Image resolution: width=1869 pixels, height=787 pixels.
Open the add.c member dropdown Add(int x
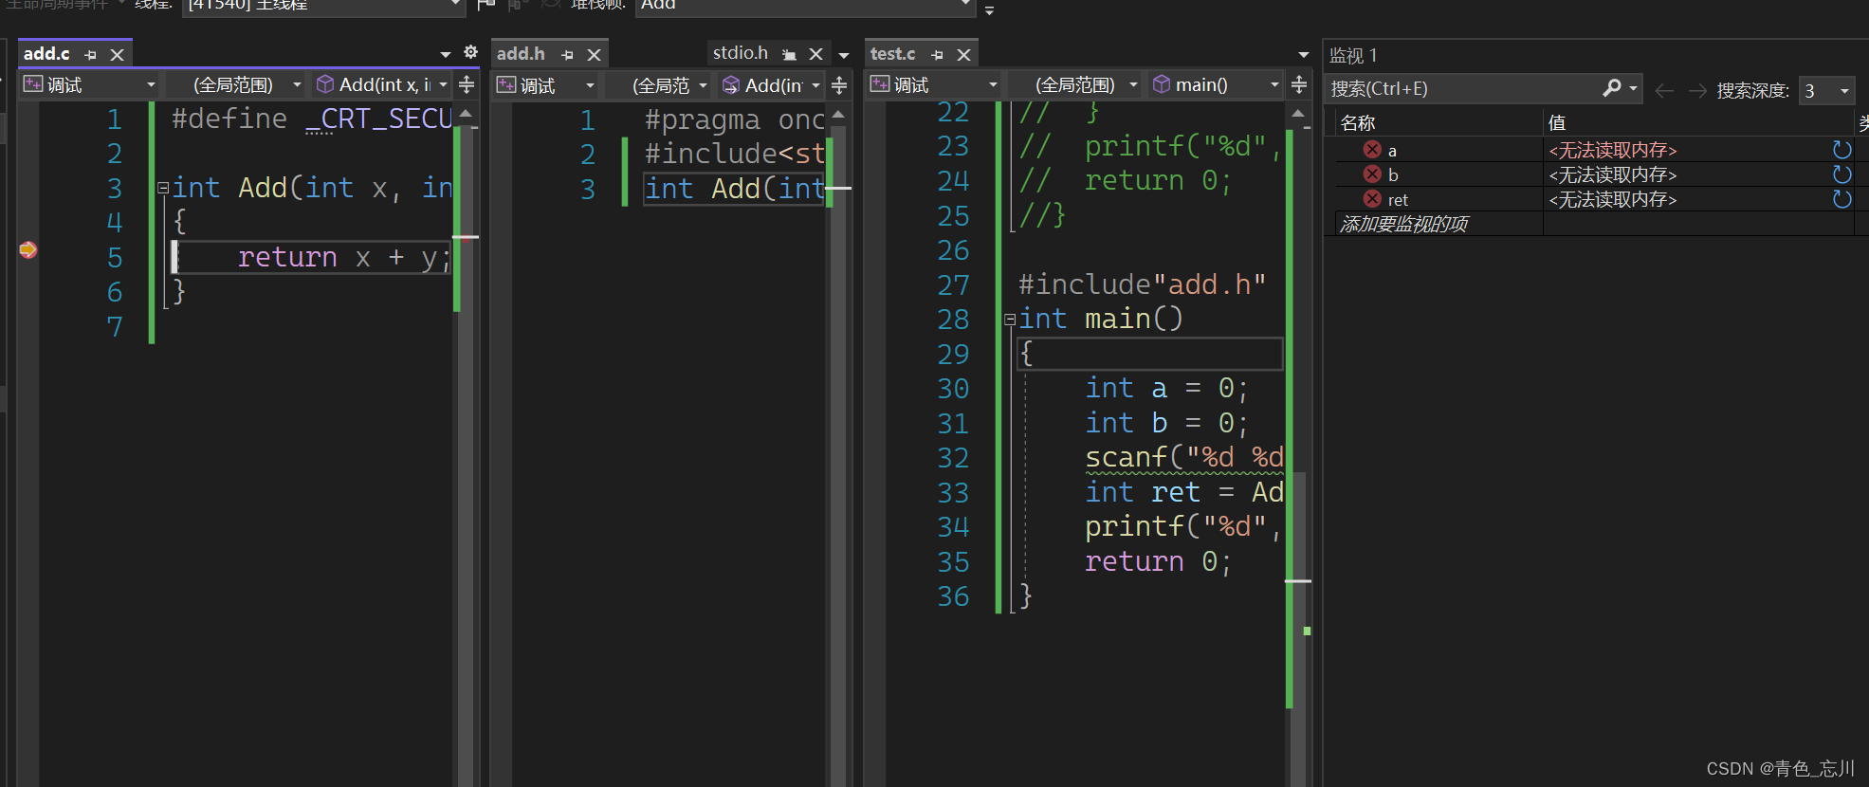(x=382, y=85)
